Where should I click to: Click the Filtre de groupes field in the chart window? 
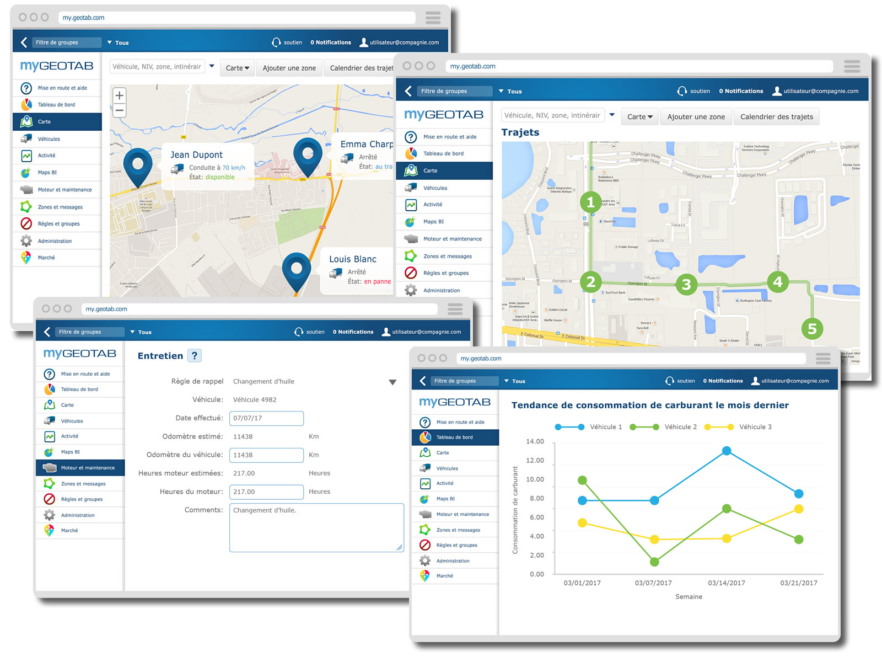pyautogui.click(x=464, y=381)
